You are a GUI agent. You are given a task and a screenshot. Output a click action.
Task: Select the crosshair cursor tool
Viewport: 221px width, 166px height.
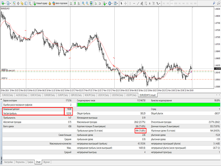coord(125,3)
